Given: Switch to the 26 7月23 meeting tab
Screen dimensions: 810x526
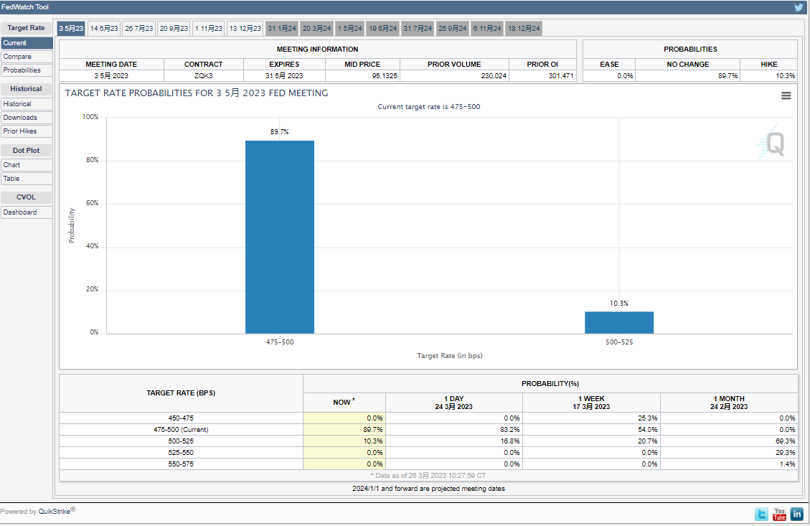Looking at the screenshot, I should (x=138, y=29).
